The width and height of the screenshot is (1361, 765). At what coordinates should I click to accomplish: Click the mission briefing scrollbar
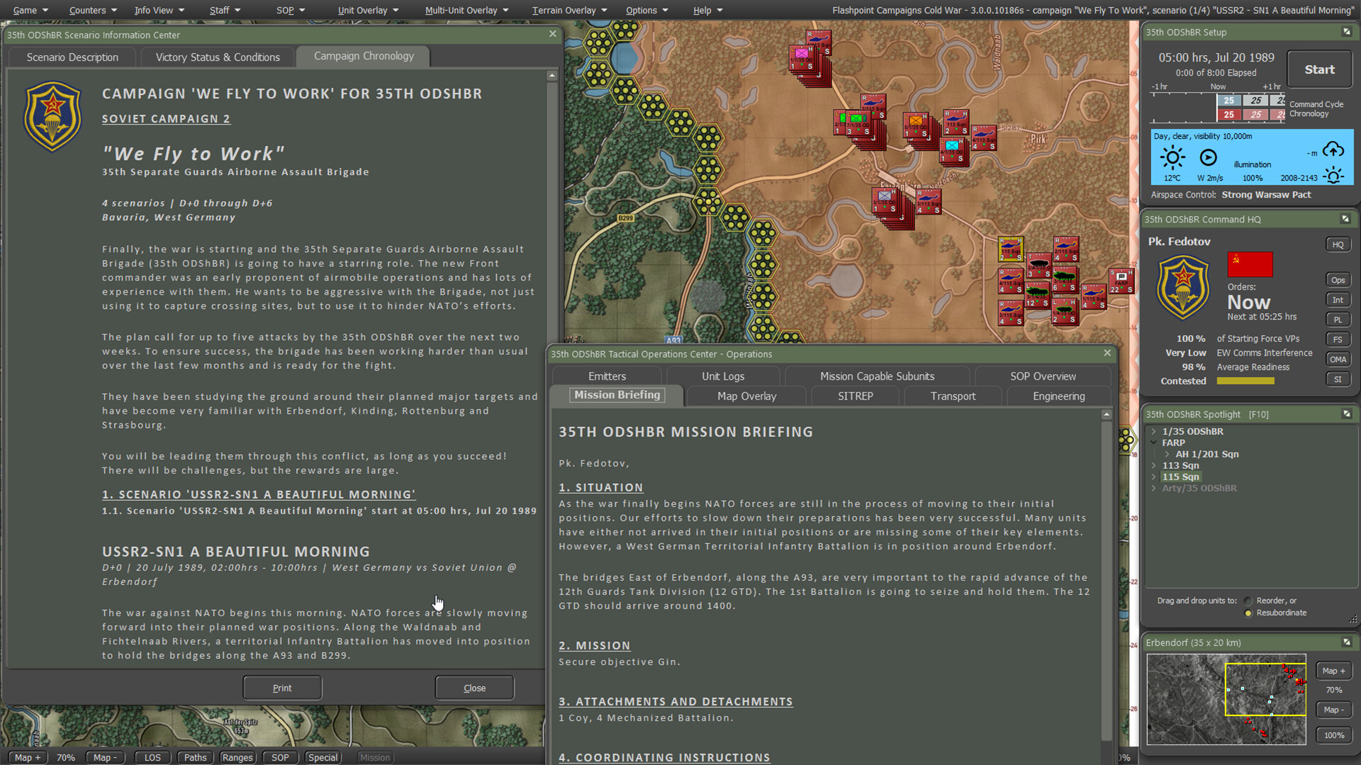1107,567
